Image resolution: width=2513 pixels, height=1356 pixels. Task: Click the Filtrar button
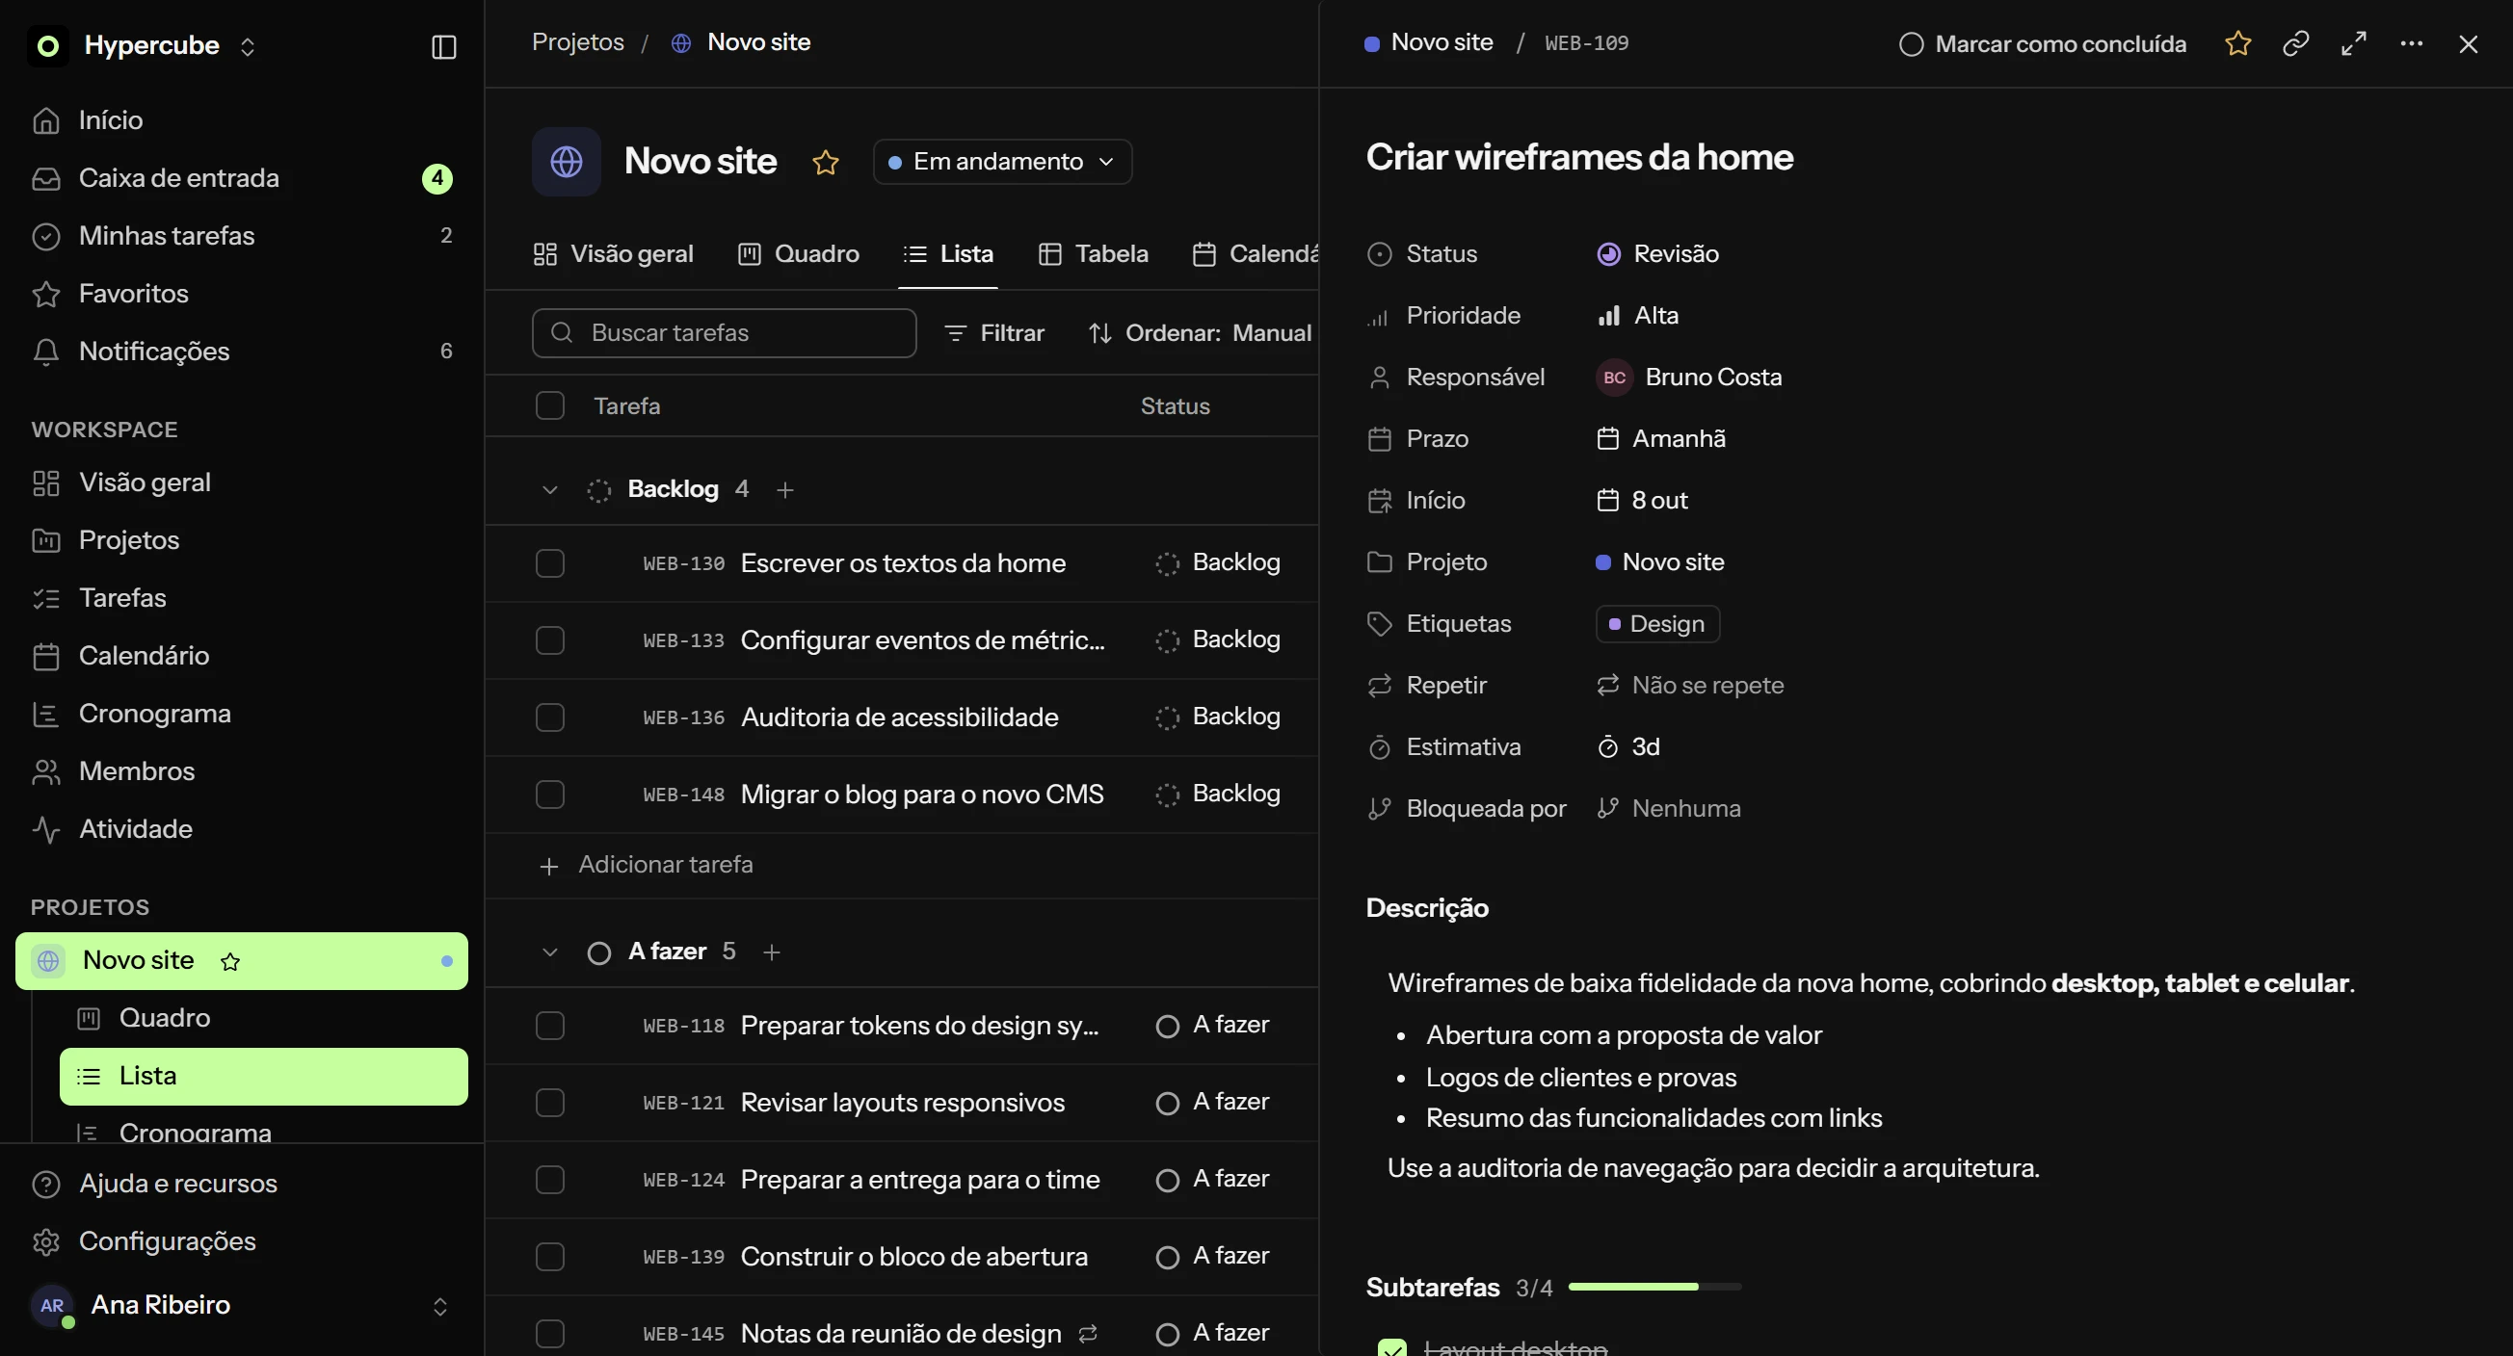[994, 333]
